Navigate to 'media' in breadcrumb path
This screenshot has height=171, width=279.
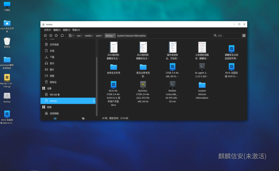pos(88,36)
